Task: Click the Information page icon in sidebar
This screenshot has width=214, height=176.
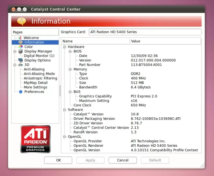Action: 20,42
